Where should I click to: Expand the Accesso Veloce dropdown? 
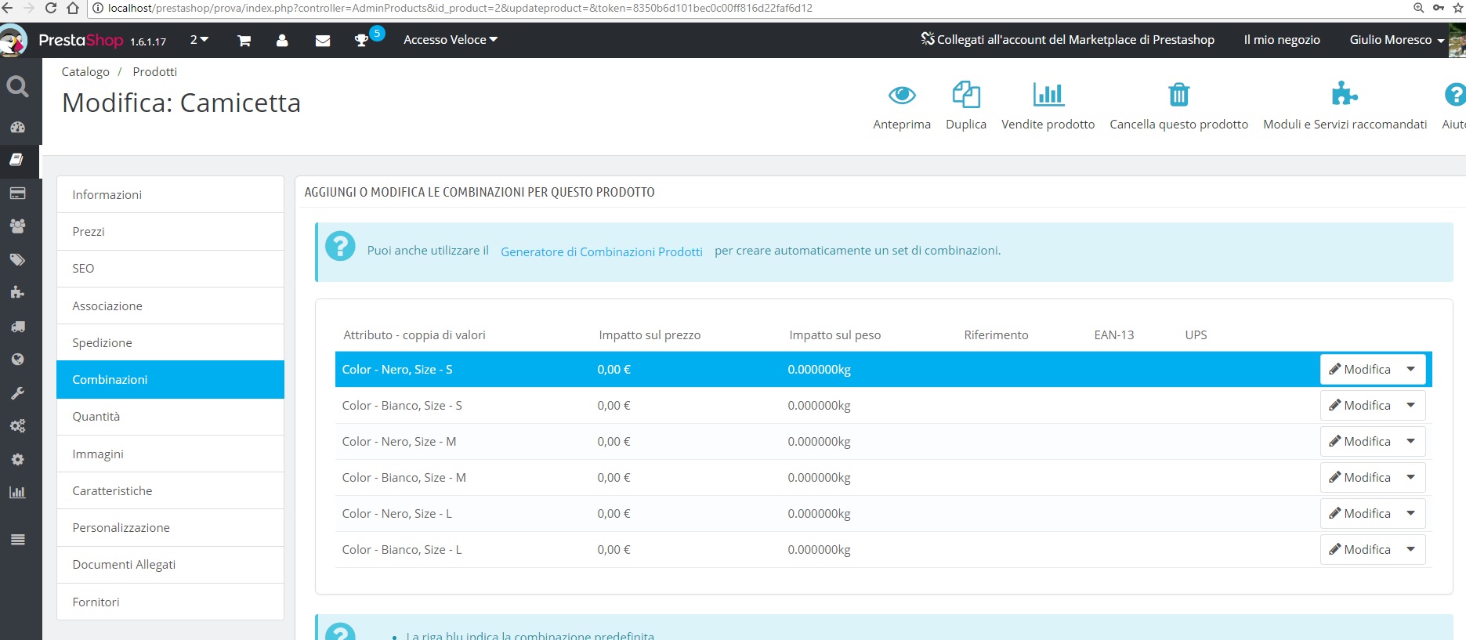[451, 40]
